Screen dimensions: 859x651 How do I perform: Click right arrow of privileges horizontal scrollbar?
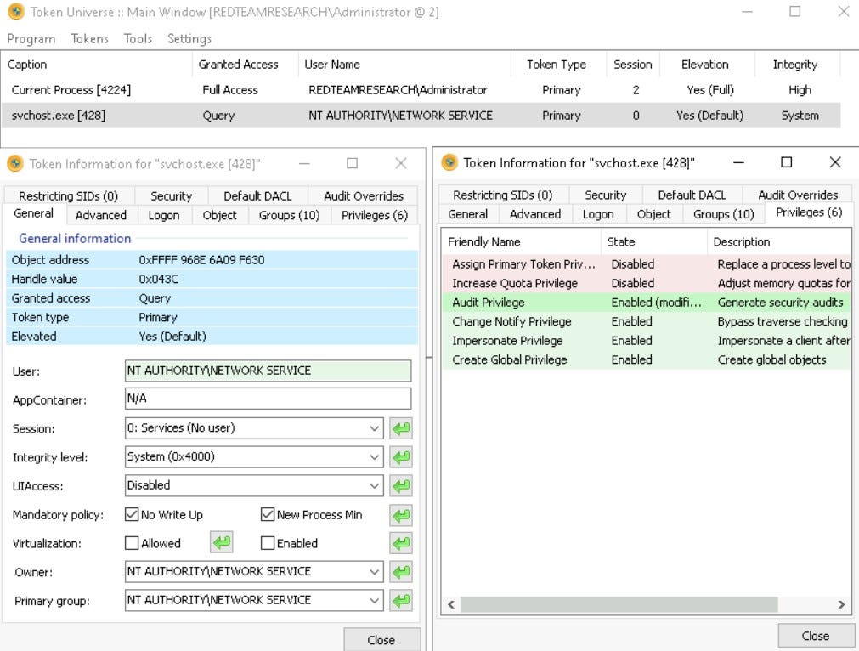point(841,604)
